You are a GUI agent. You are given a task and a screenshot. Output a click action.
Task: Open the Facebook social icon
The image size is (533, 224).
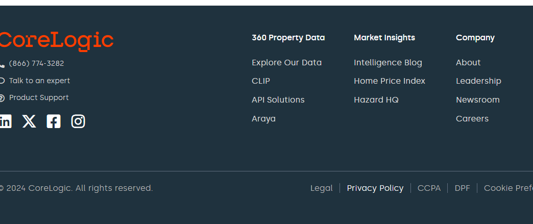tap(54, 121)
